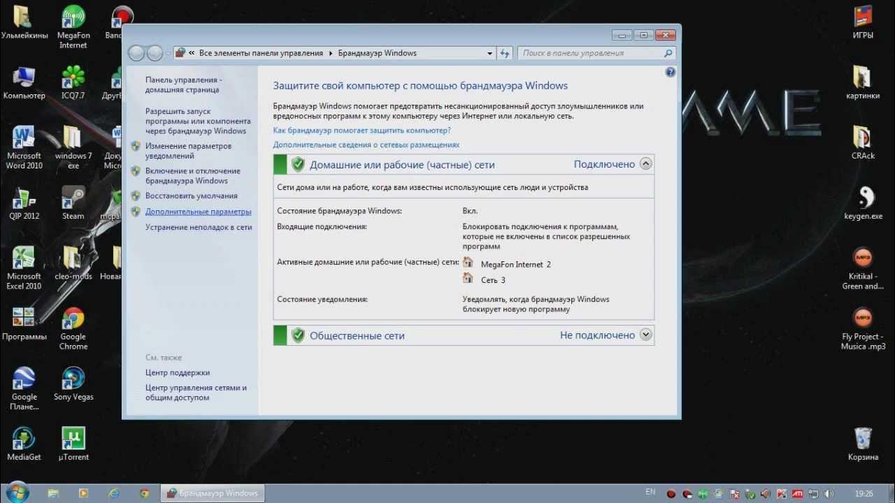The height and width of the screenshot is (503, 895).
Task: Click the ATI tray icon
Action: pyautogui.click(x=797, y=493)
